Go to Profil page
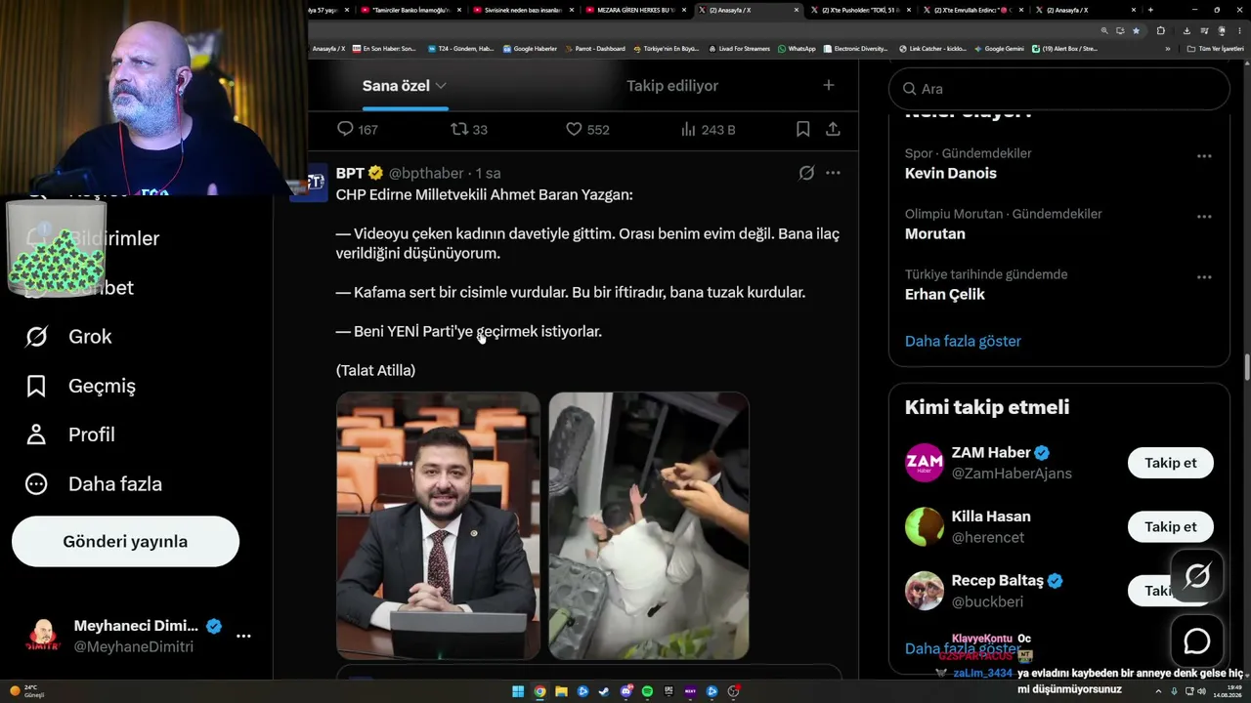This screenshot has height=703, width=1251. pyautogui.click(x=69, y=434)
